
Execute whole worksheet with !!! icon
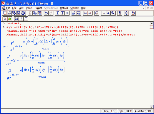[26, 19]
